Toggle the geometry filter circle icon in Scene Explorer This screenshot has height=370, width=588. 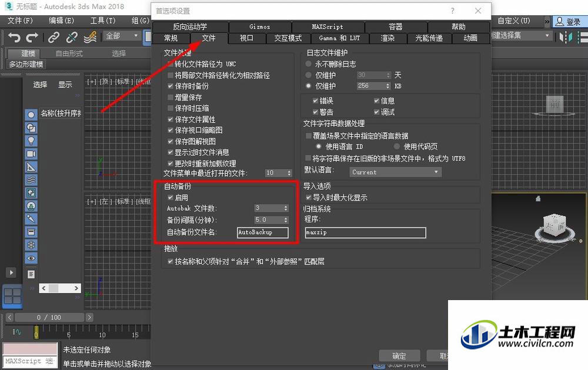coord(31,115)
